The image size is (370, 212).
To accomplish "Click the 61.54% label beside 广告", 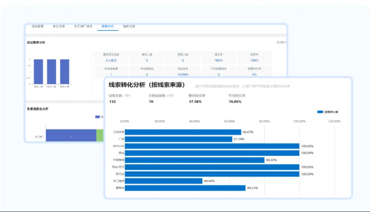I will pos(239,139).
